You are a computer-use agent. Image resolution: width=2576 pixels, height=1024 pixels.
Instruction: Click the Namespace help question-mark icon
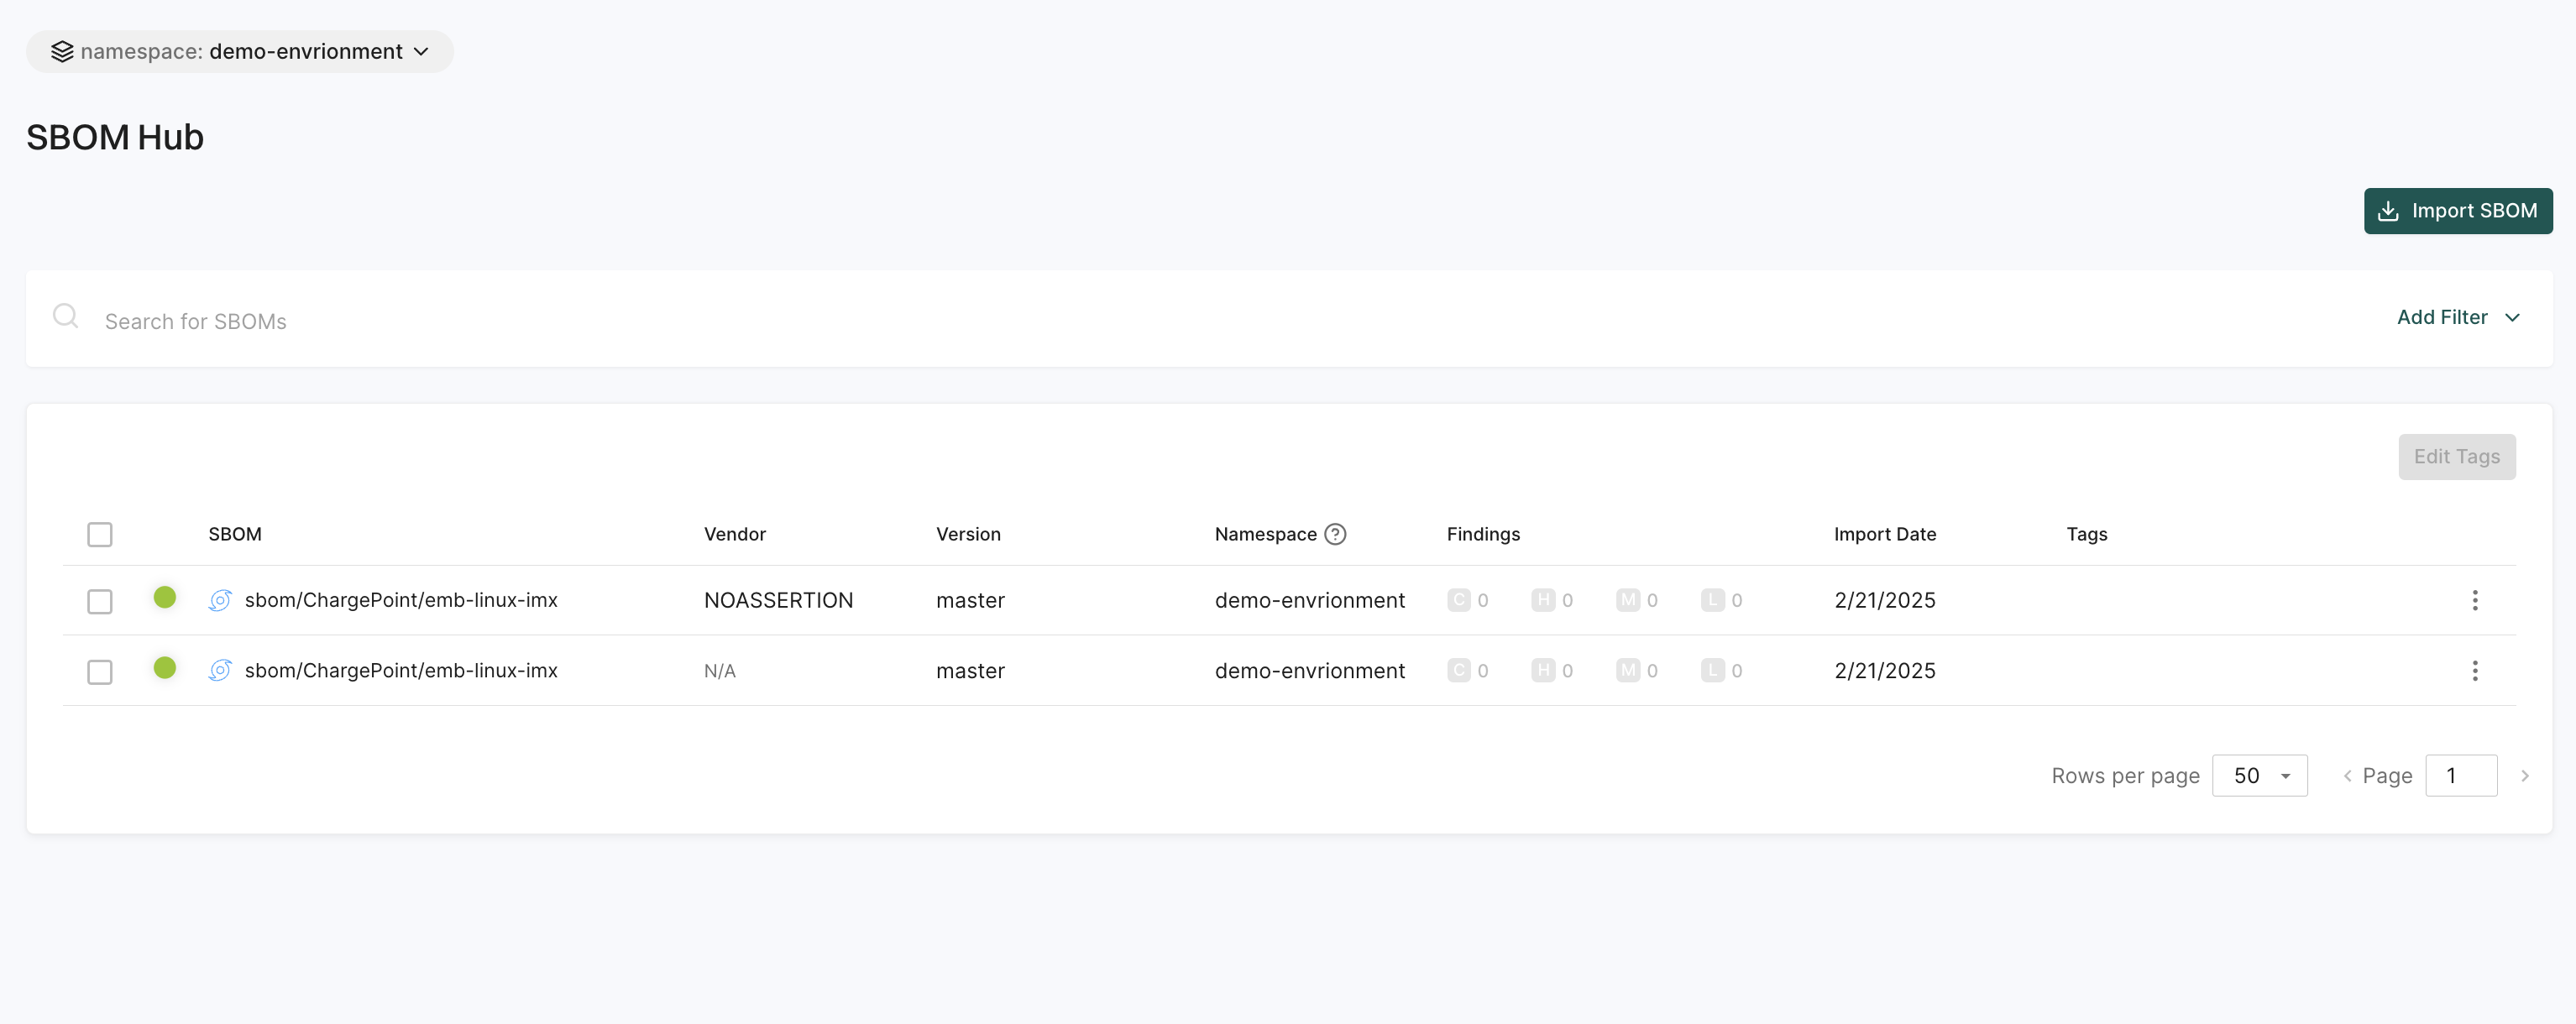click(1335, 534)
